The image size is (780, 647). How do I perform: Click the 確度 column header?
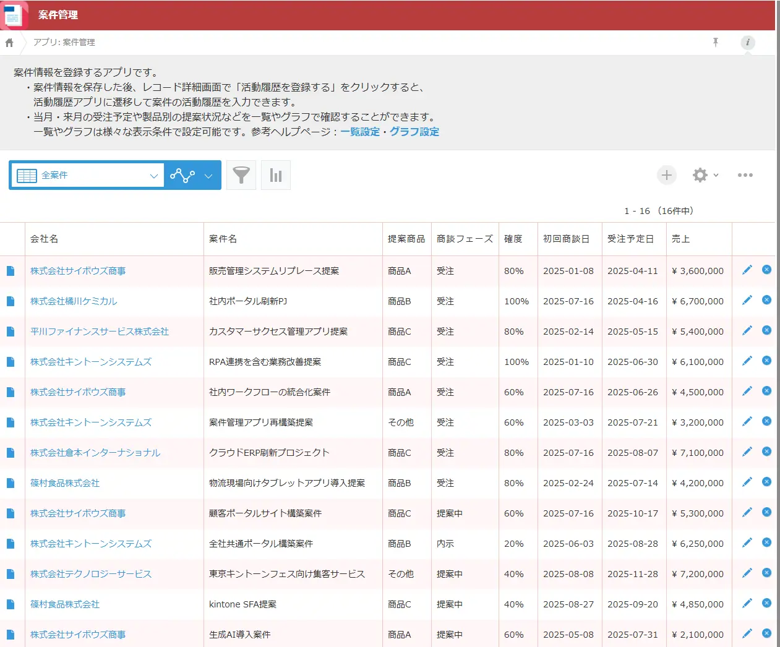click(x=513, y=239)
